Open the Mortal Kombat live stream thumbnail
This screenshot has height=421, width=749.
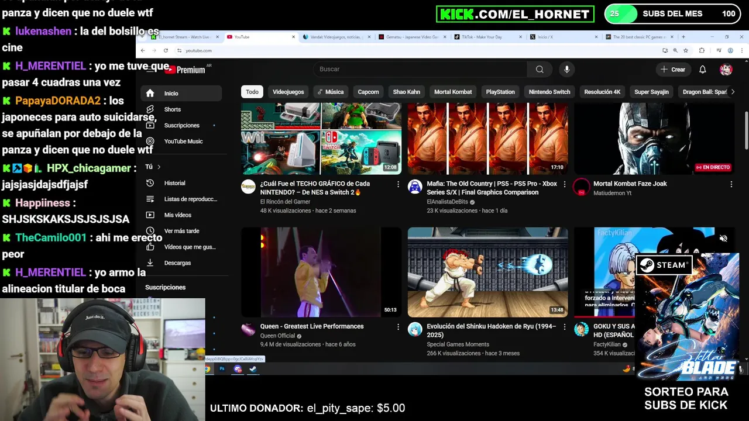(654, 139)
